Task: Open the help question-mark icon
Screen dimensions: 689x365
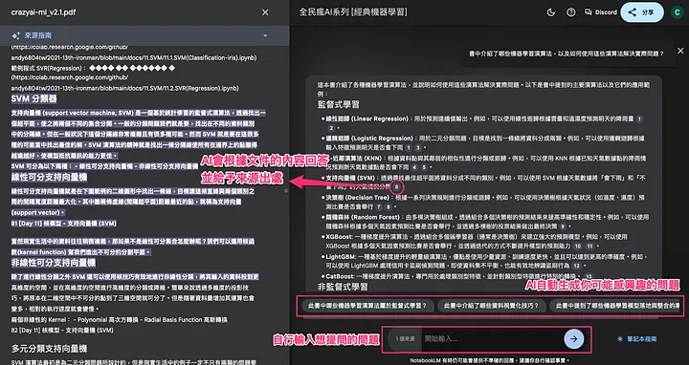Action: (570, 12)
